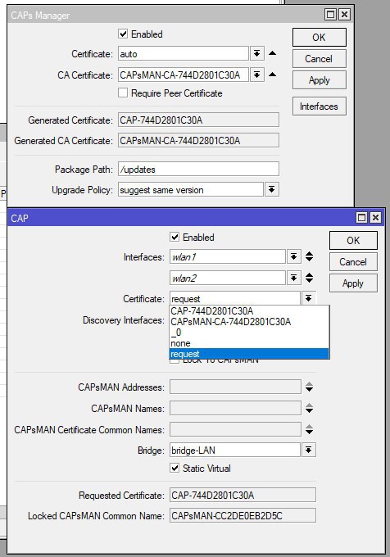
Task: Click Apply in CAPs Manager window
Action: (319, 80)
